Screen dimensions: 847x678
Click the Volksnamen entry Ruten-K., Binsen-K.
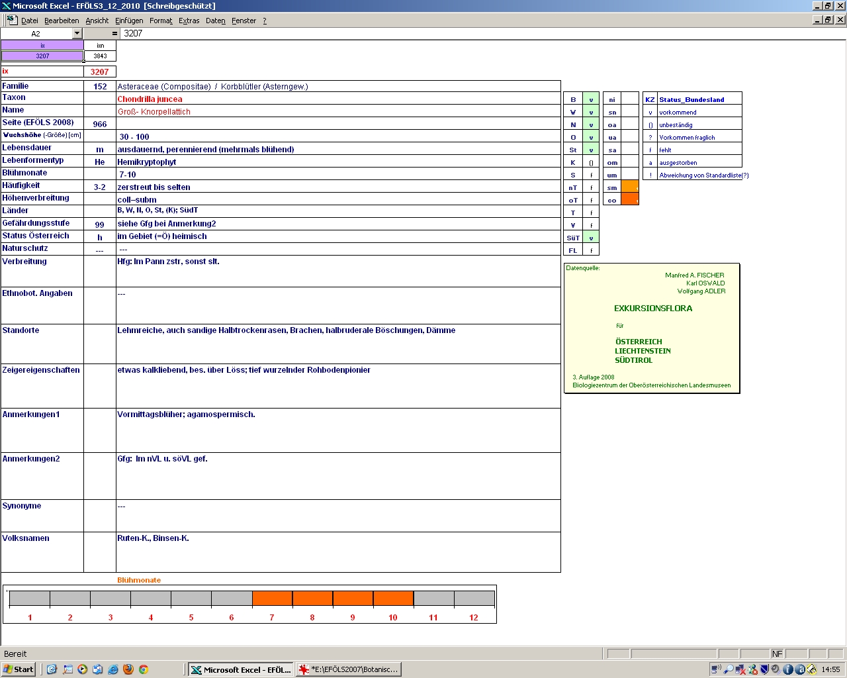click(x=153, y=538)
